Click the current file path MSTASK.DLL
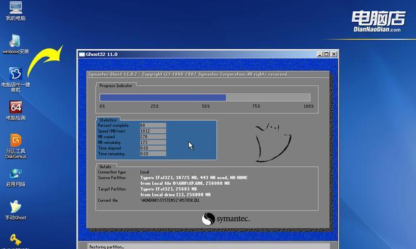 pos(170,200)
